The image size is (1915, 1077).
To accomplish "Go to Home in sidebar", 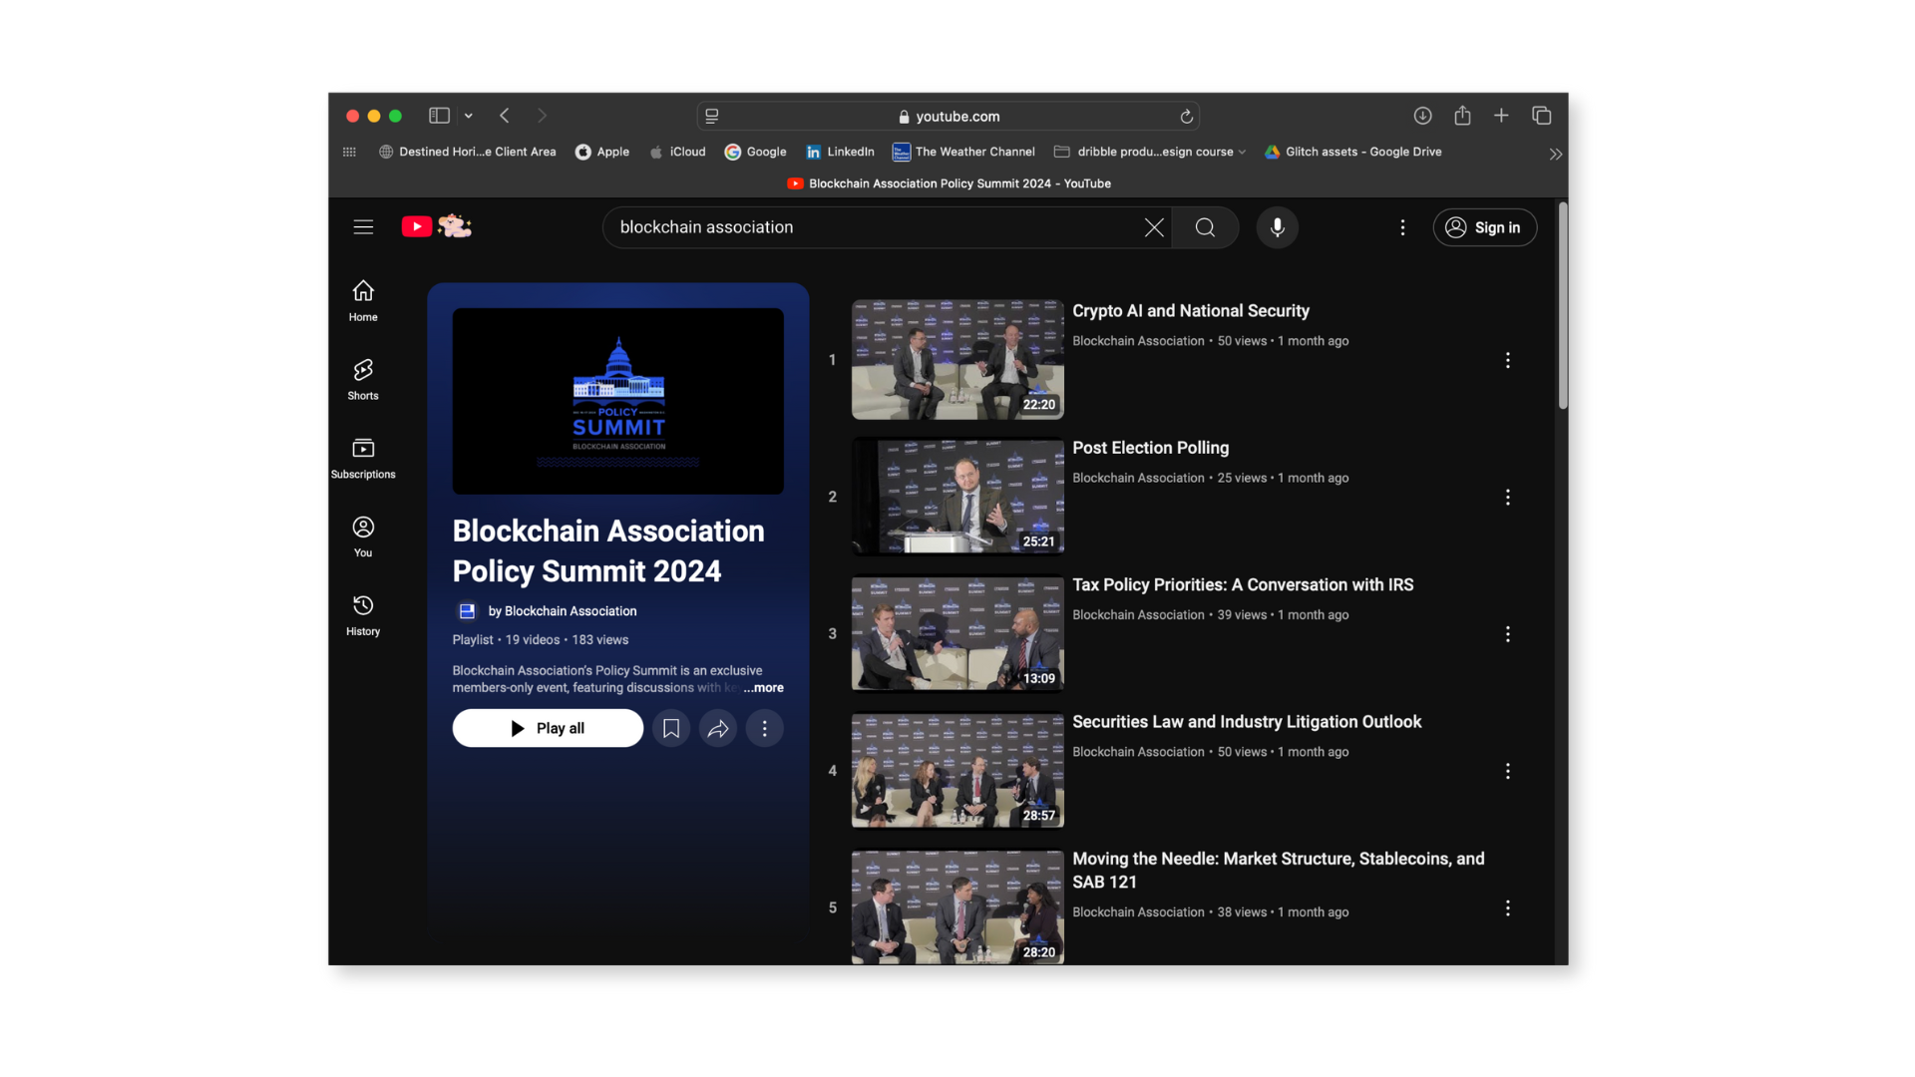I will pyautogui.click(x=363, y=300).
